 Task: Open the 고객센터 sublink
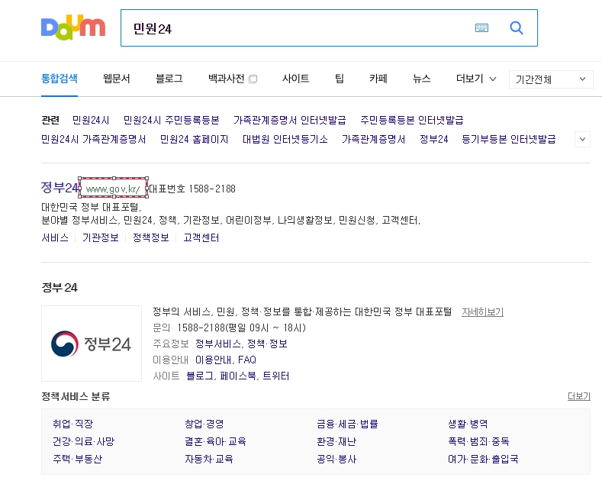pyautogui.click(x=201, y=237)
